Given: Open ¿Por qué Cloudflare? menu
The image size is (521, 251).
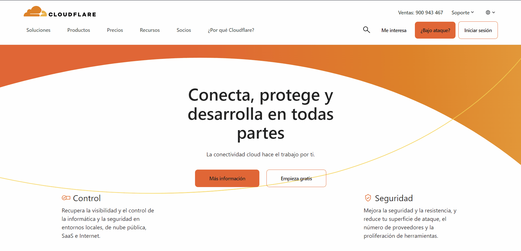Looking at the screenshot, I should pos(231,30).
